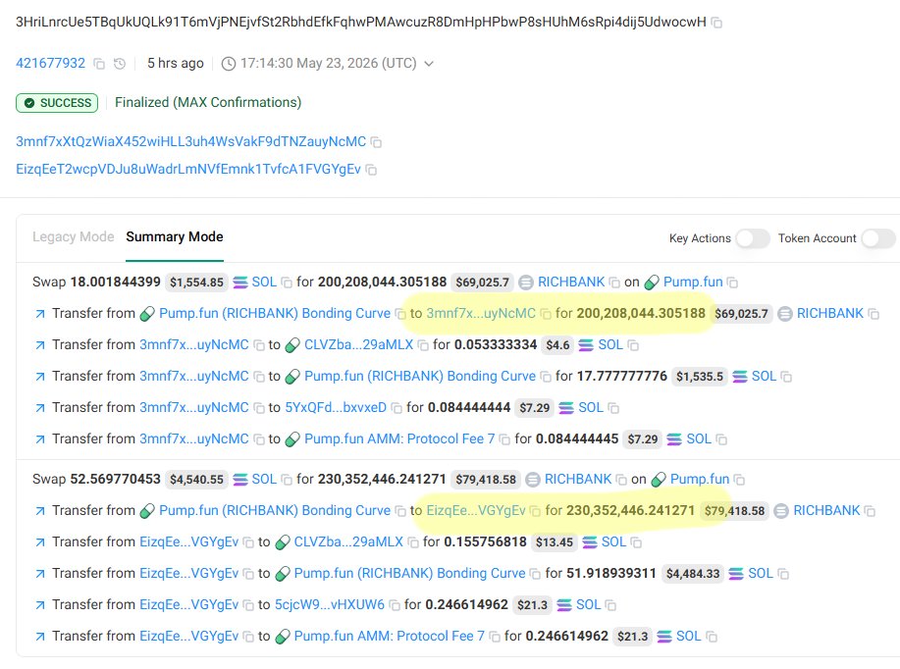This screenshot has height=669, width=900.
Task: Copy CLVZba...29aMLX in 0.155756818 transfer
Action: coord(412,542)
